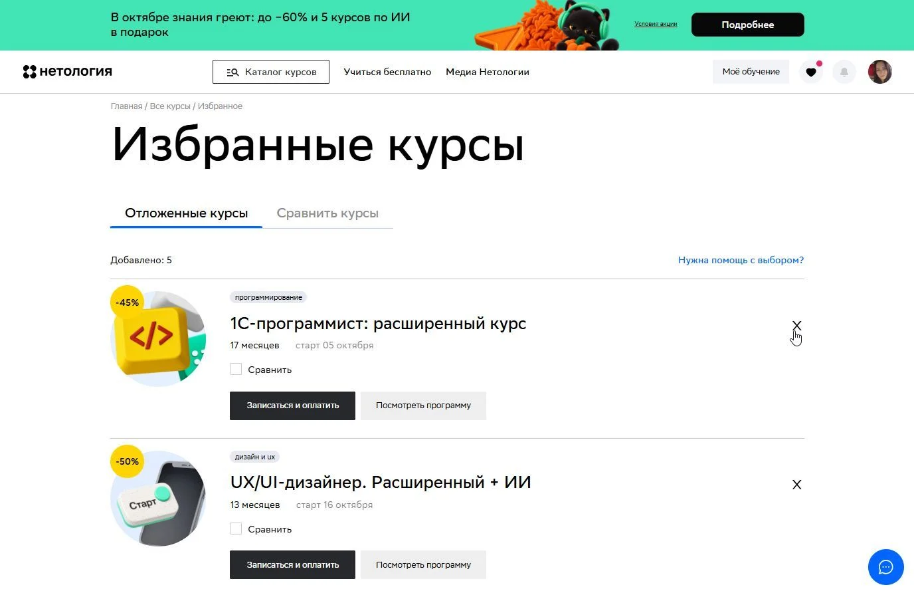Open UX/UI-дизайнер. Расширенный + ИИ title
This screenshot has width=914, height=595.
tap(381, 483)
